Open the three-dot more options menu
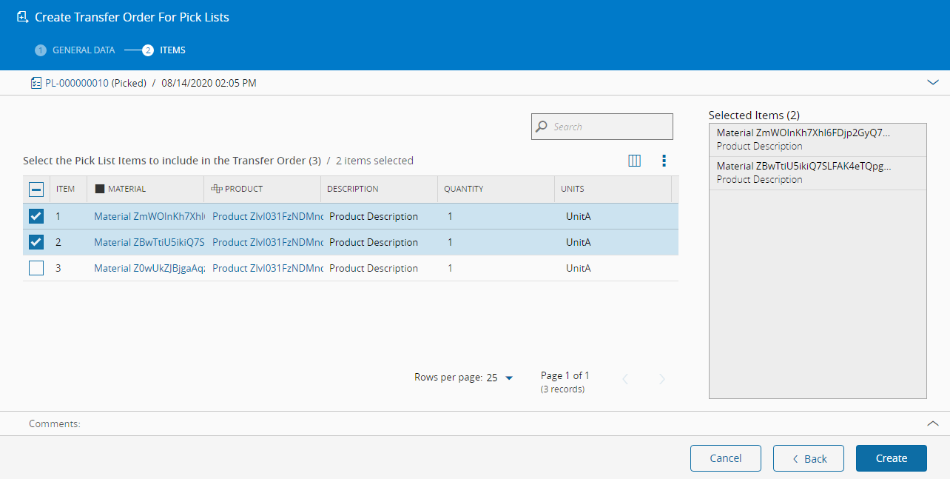 tap(664, 161)
